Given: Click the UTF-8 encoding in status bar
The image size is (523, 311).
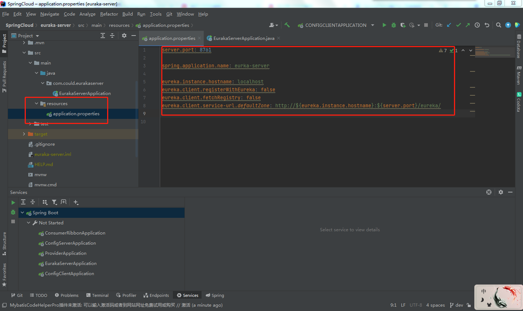Looking at the screenshot, I should point(416,305).
